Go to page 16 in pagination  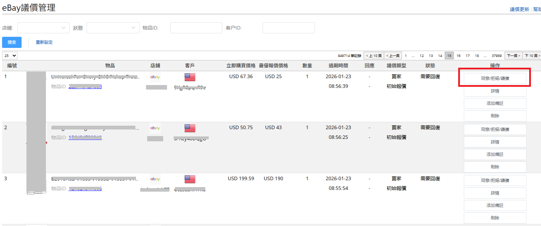459,56
